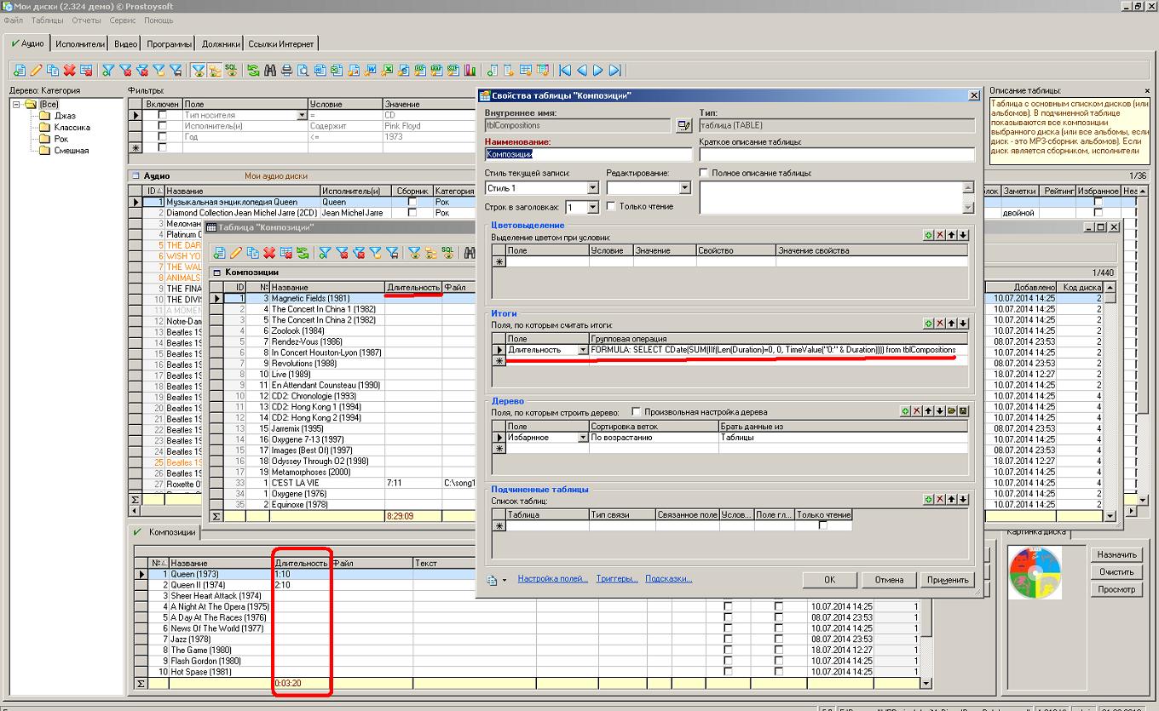Toggle Сборник checkbox for Queen encyclopedia row

[x=412, y=202]
